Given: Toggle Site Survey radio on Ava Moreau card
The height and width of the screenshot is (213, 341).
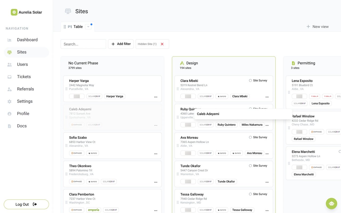Looking at the screenshot, I should 250,137.
